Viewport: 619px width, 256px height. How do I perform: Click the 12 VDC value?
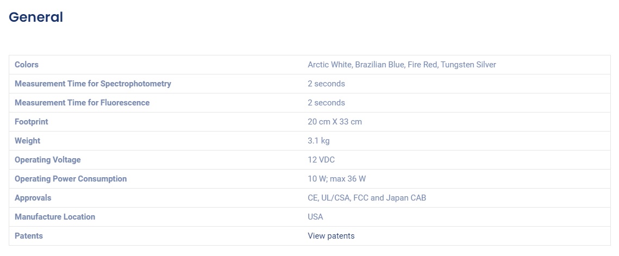(321, 160)
